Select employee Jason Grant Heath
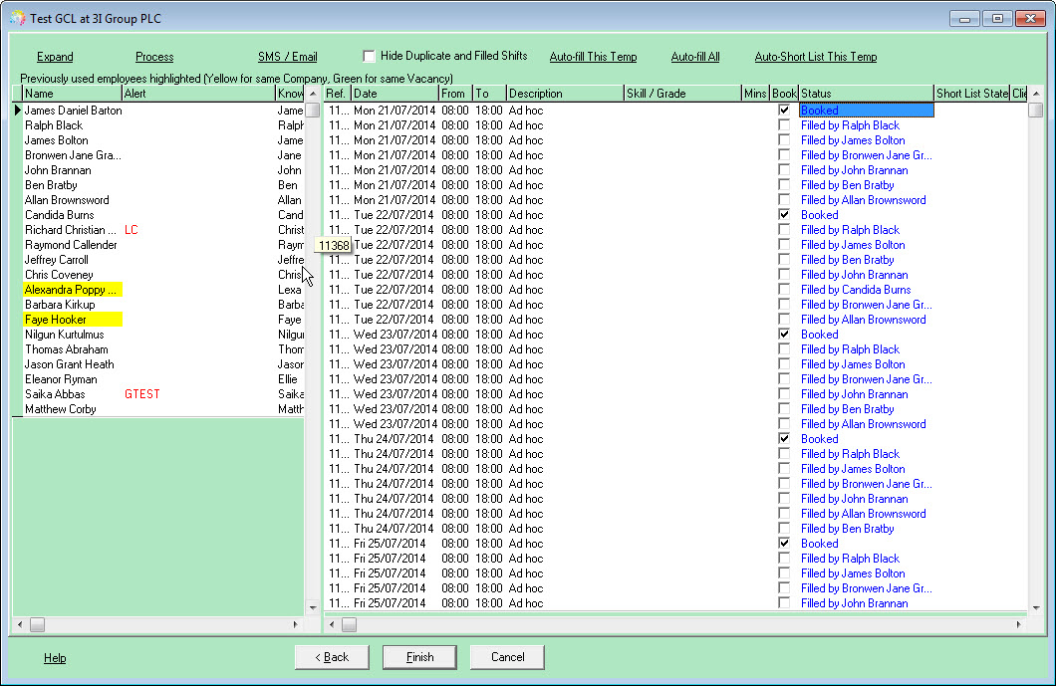The width and height of the screenshot is (1056, 686). click(70, 364)
